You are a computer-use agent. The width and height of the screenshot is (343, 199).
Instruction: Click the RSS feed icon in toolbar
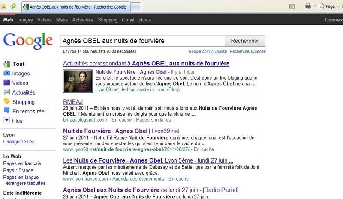292,6
